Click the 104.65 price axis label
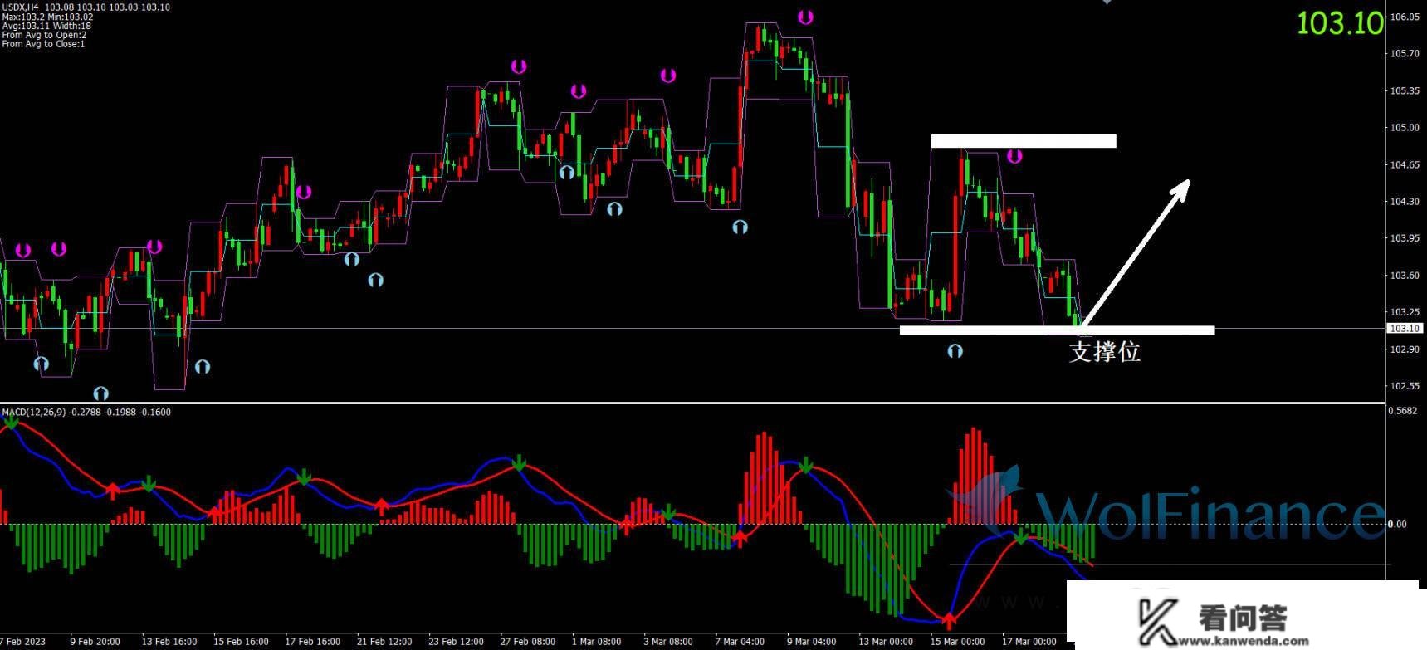 click(x=1404, y=164)
